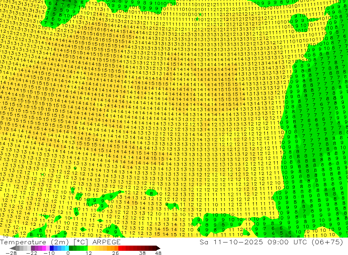Click the 38 label on the color scale

pos(142,253)
